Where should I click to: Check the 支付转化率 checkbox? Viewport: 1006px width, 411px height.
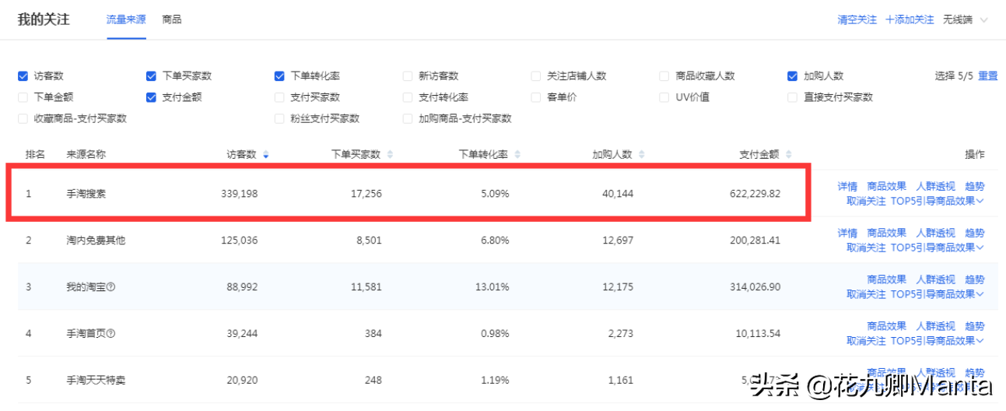408,97
